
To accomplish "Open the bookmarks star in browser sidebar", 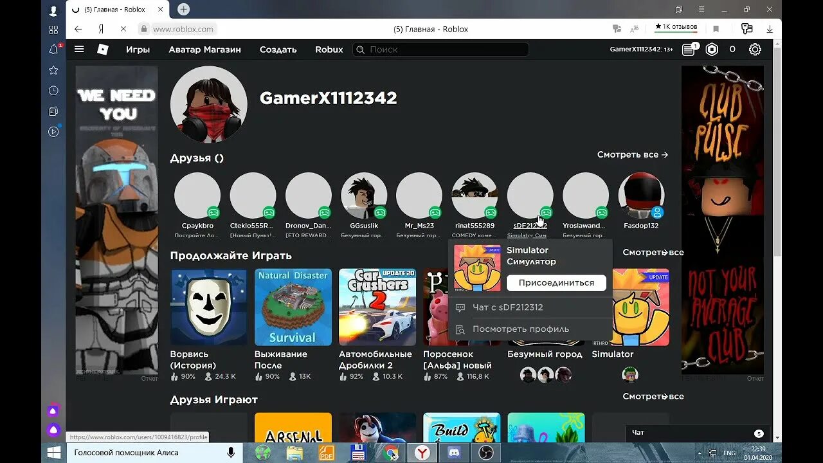I will tap(53, 70).
